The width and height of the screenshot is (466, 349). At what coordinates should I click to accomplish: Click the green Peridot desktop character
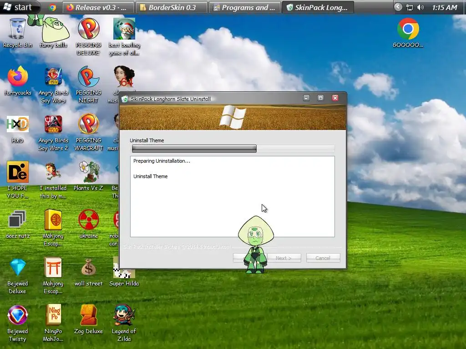click(x=256, y=244)
